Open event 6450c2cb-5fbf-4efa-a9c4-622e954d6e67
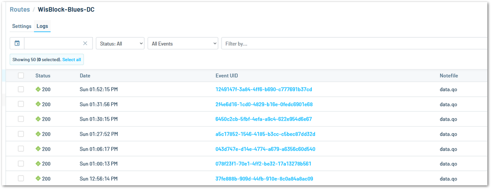491x189 pixels. 264,119
